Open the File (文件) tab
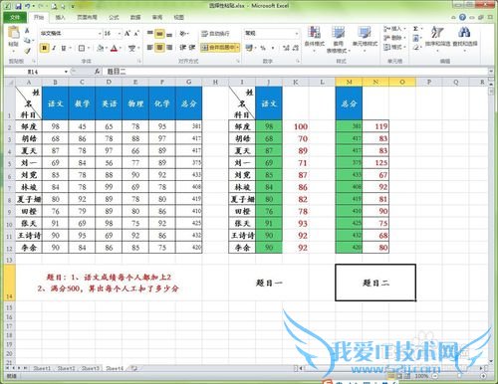The width and height of the screenshot is (498, 384). pos(15,17)
